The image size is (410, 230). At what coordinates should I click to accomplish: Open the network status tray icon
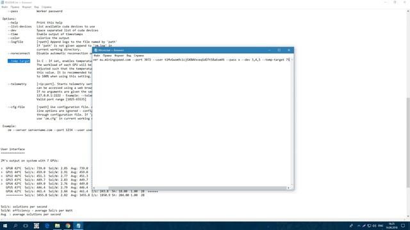(369, 226)
